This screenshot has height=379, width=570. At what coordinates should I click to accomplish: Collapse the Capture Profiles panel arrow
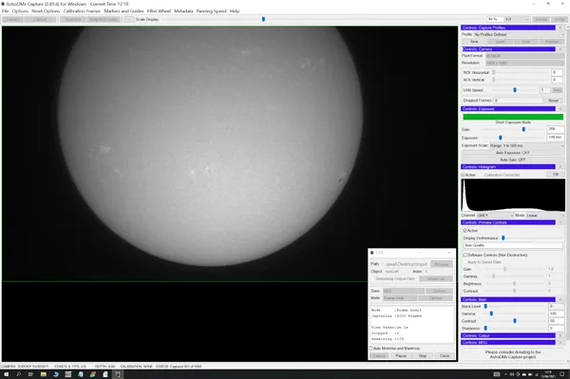point(560,28)
